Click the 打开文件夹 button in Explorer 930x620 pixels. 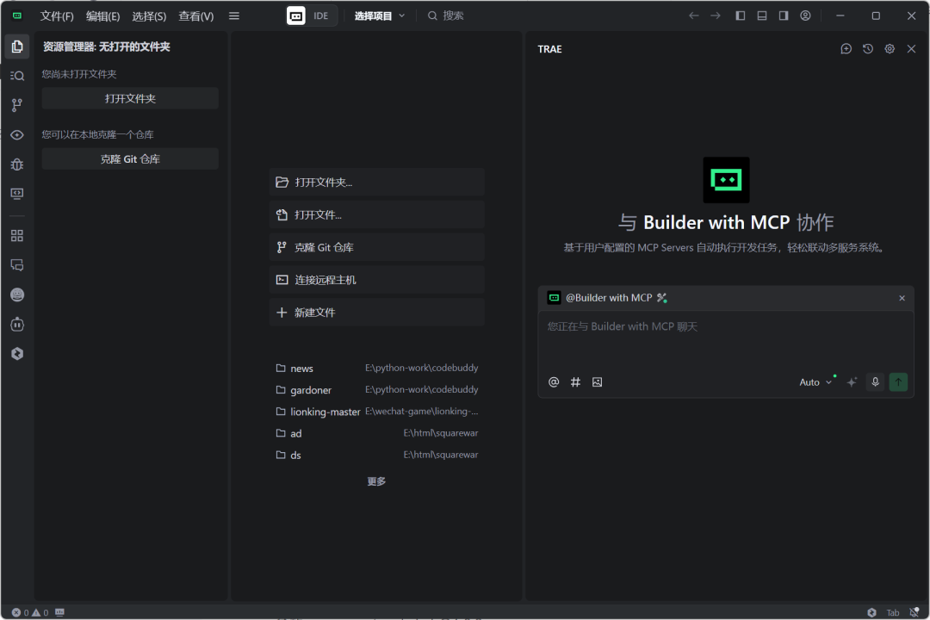(x=130, y=98)
